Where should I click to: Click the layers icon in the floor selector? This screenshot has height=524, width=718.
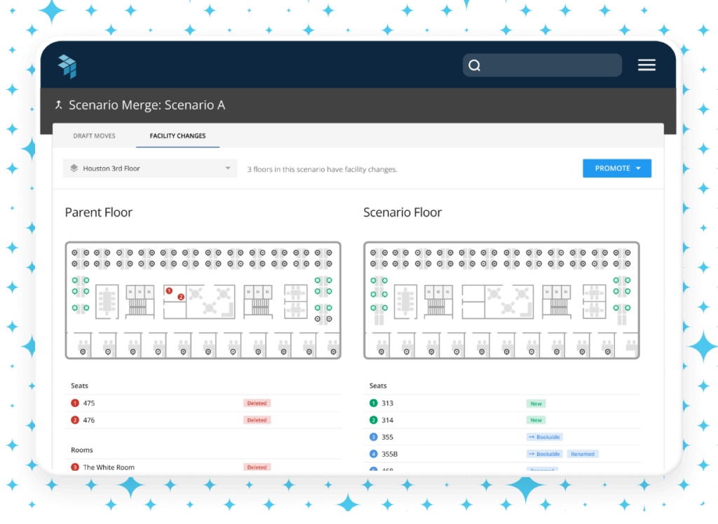(x=74, y=168)
